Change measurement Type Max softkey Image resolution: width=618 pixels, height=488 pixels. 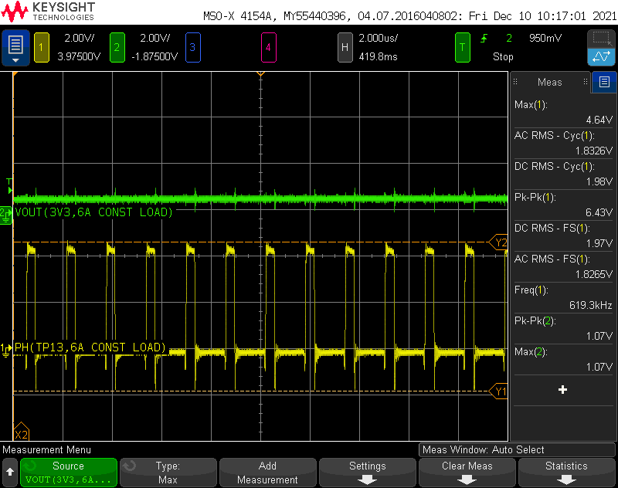click(168, 473)
